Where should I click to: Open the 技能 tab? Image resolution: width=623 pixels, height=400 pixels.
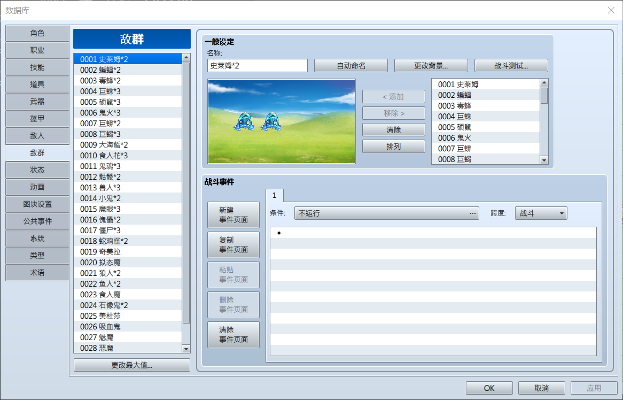[37, 67]
